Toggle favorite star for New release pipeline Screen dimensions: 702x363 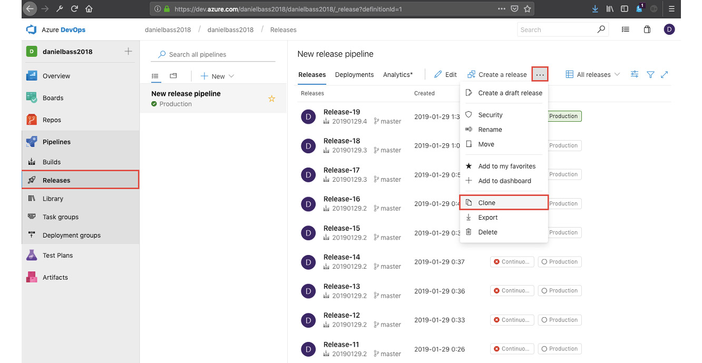click(x=272, y=99)
